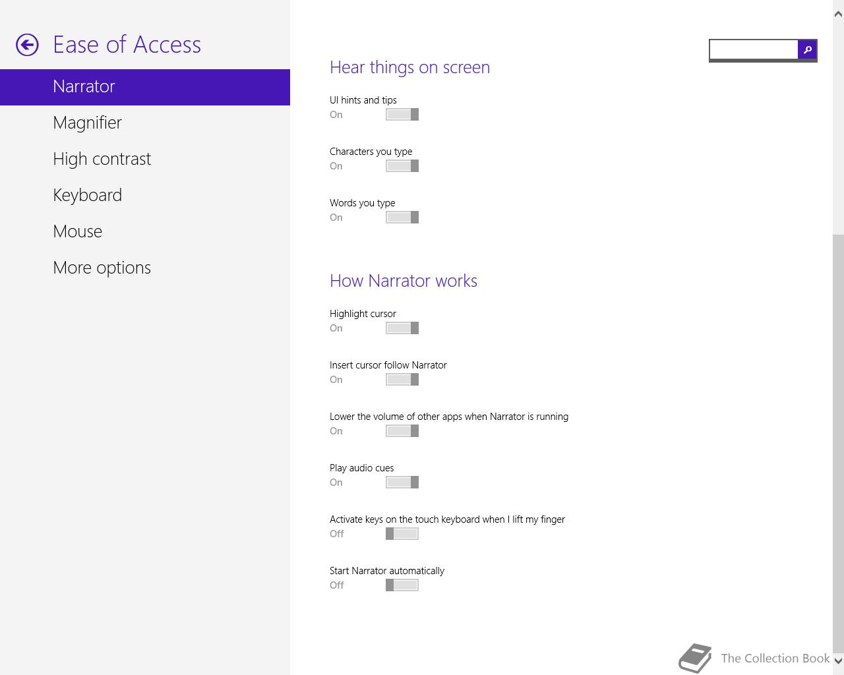Disable Words you type switch
Screen dimensions: 844x675
point(402,218)
